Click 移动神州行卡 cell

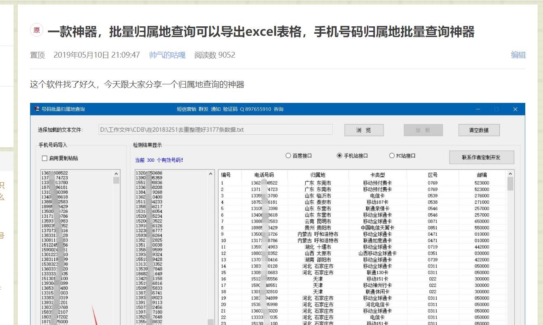click(377, 285)
